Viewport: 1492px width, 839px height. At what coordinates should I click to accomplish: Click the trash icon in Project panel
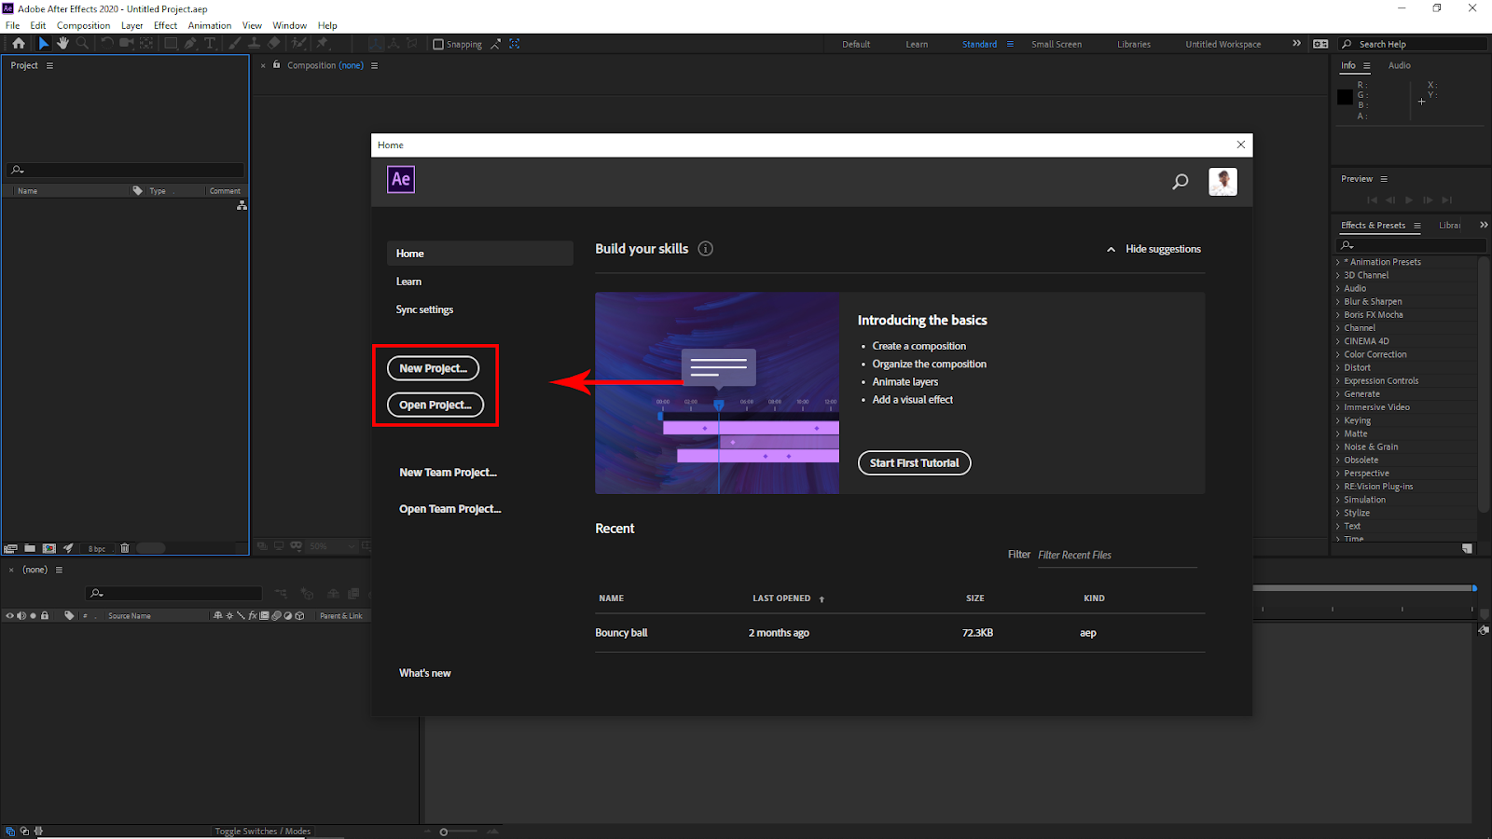(125, 548)
